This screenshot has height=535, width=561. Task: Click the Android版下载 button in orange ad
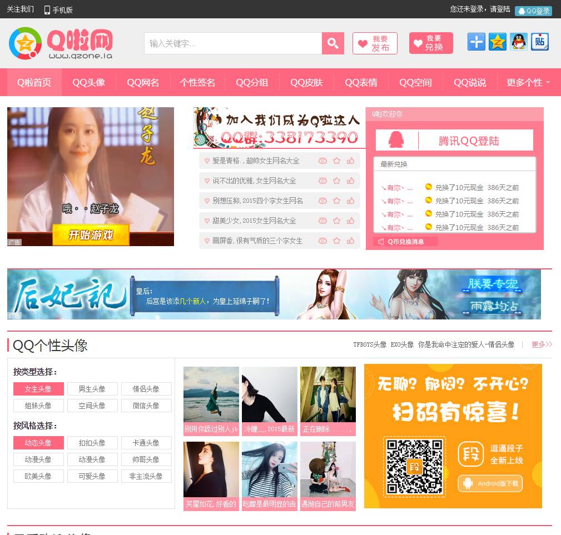[490, 483]
